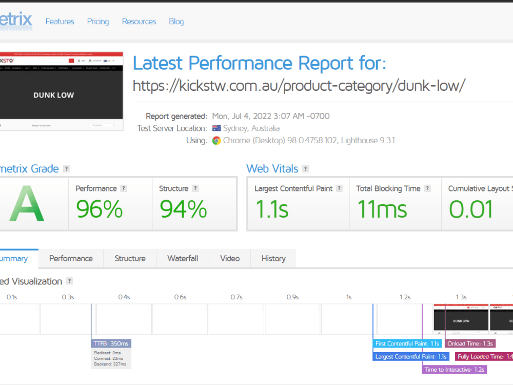Go to the Blog link
Image resolution: width=513 pixels, height=385 pixels.
pos(176,22)
